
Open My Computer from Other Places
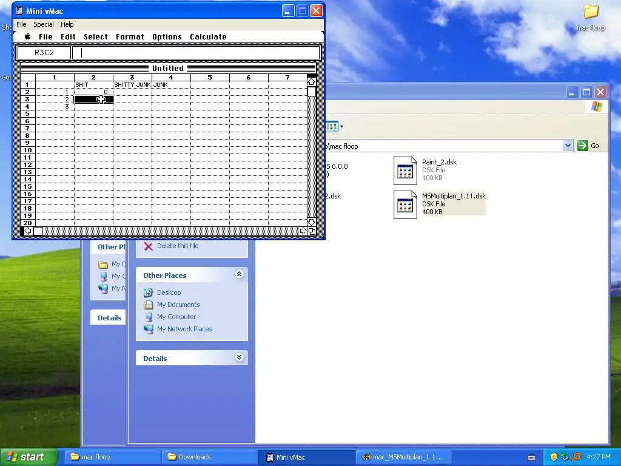[x=176, y=317]
